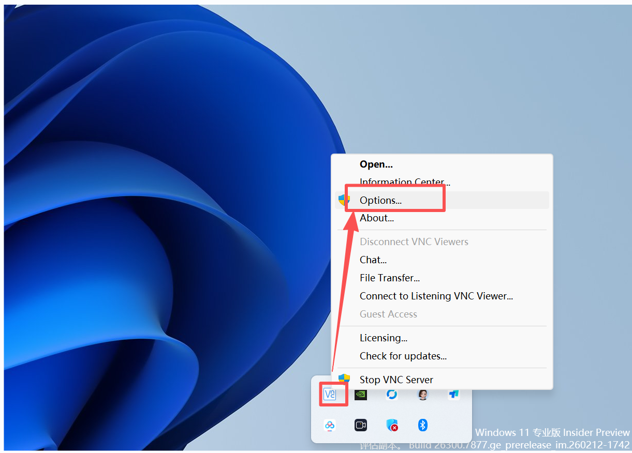This screenshot has height=453, width=632.
Task: Open the Bluetooth tray icon
Action: pos(423,425)
